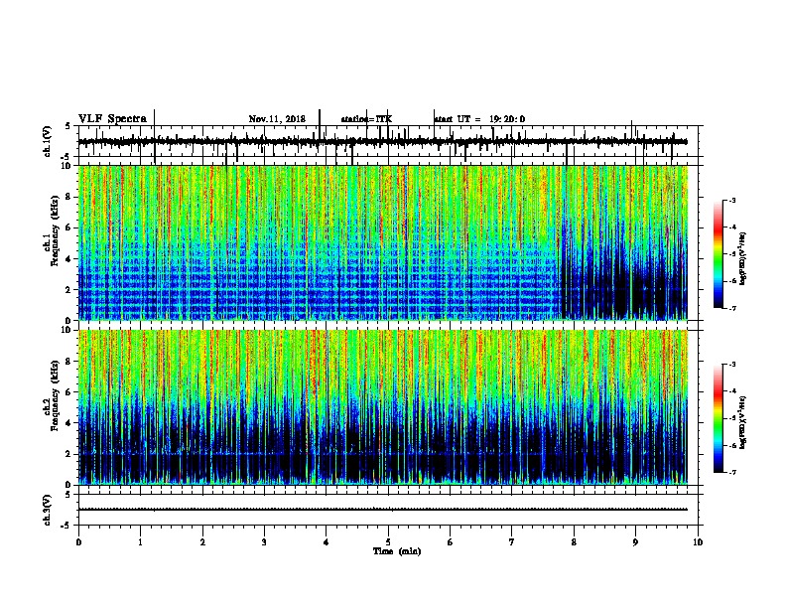
Task: Click the "-3" label on ch.1 colorbar
Action: coord(732,200)
